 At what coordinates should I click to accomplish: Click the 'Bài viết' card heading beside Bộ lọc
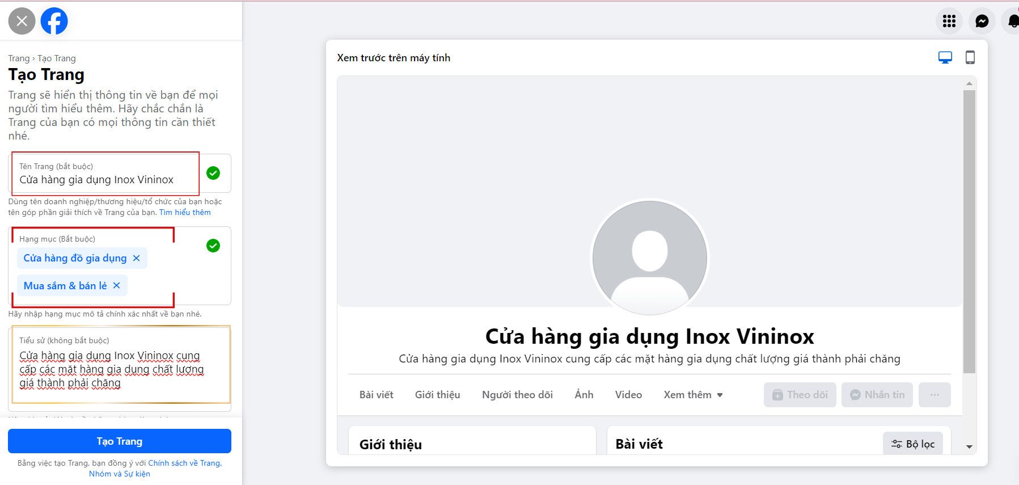coord(639,444)
